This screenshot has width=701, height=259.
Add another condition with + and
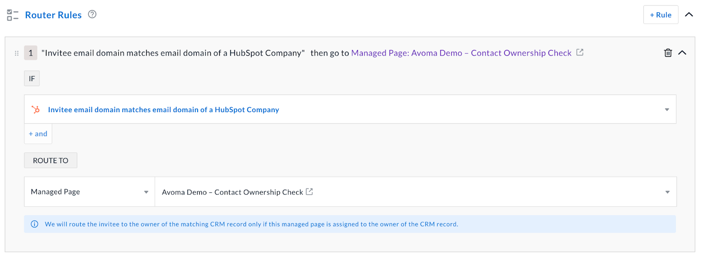tap(38, 134)
